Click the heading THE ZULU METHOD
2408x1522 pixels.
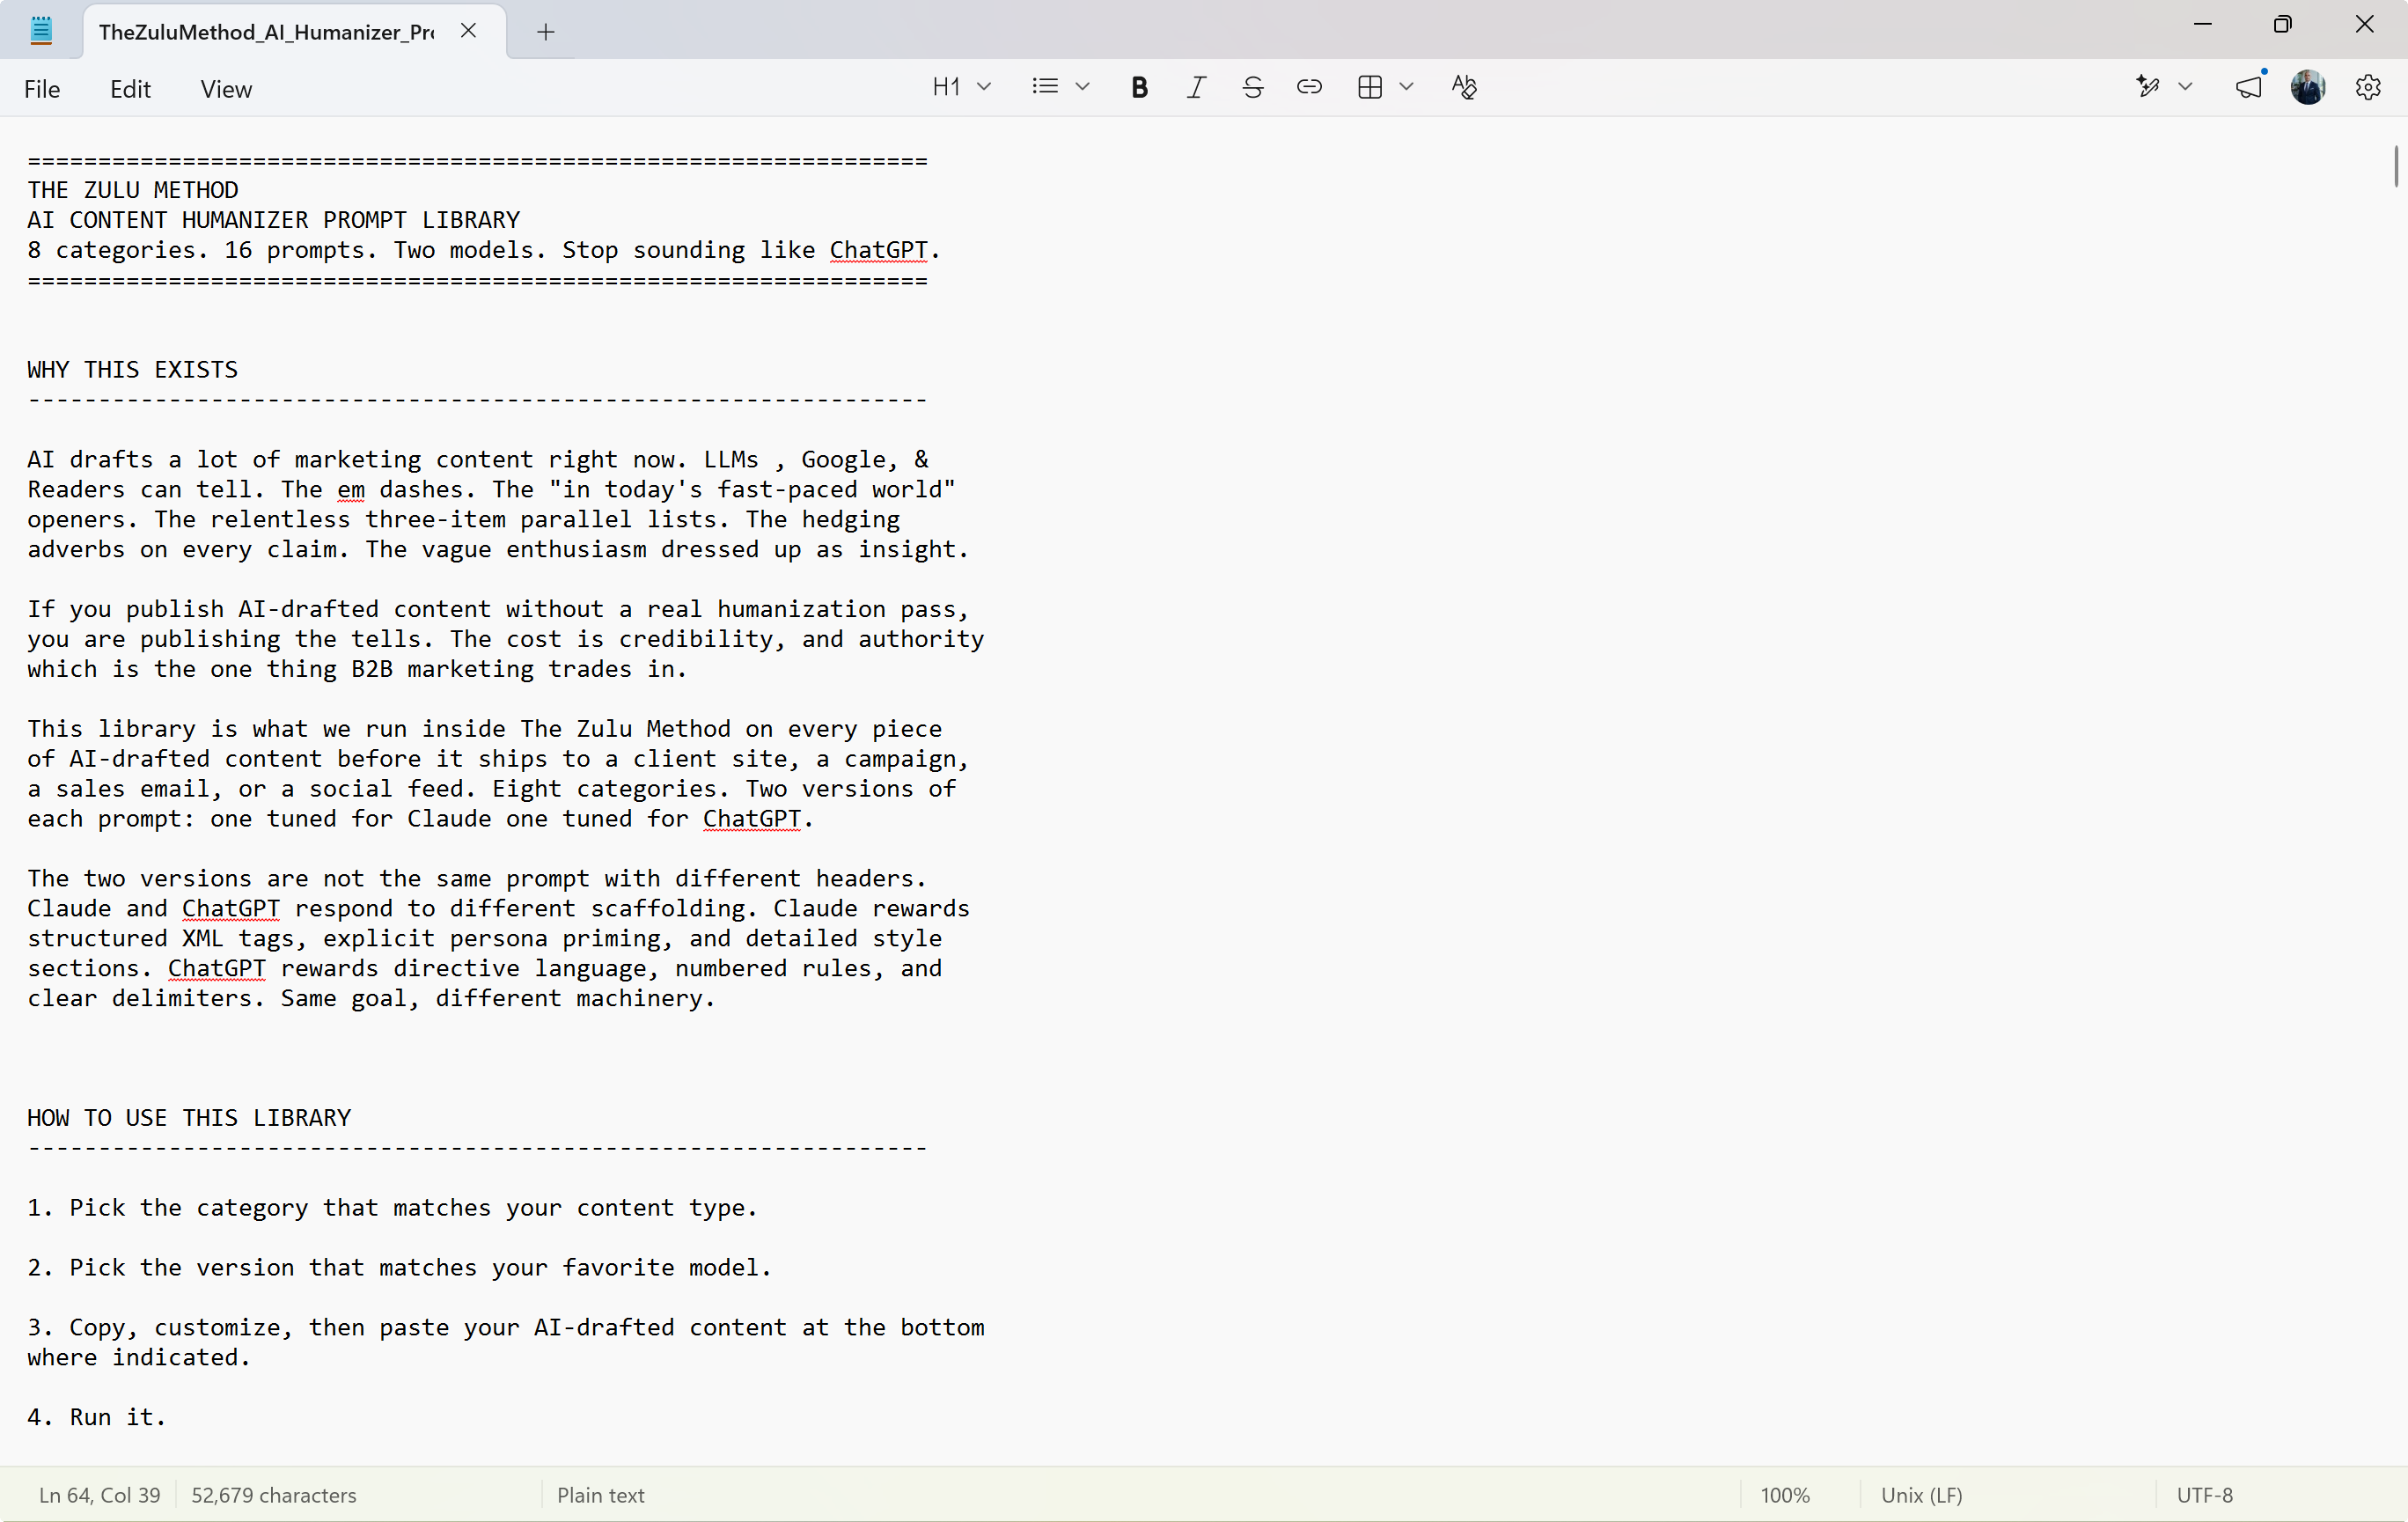tap(133, 190)
